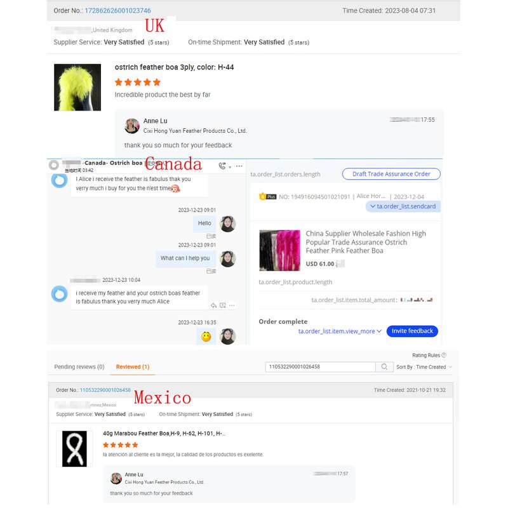Select the Reviewed (1) tab
Screen dimensions: 508x508
[133, 367]
